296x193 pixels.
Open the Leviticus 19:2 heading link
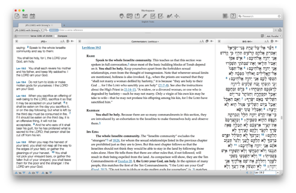[x=91, y=48]
